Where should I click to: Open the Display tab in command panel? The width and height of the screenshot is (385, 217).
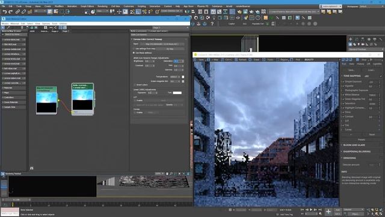(x=375, y=39)
